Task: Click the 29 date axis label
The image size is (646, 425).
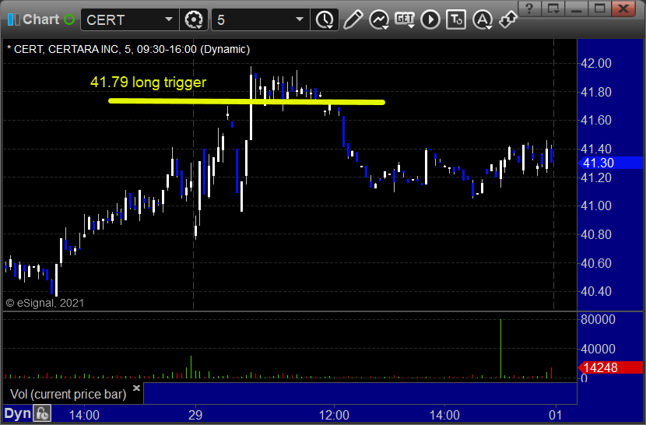Action: pyautogui.click(x=195, y=415)
